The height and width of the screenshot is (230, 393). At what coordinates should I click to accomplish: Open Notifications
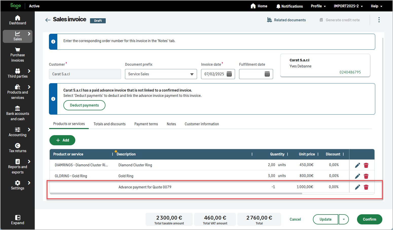290,6
